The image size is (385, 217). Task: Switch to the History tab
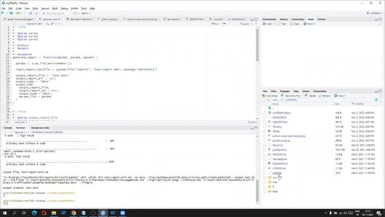coord(283,19)
